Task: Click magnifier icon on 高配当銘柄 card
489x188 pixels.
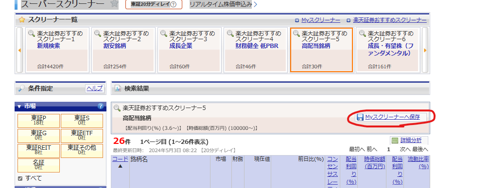Action: click(296, 33)
